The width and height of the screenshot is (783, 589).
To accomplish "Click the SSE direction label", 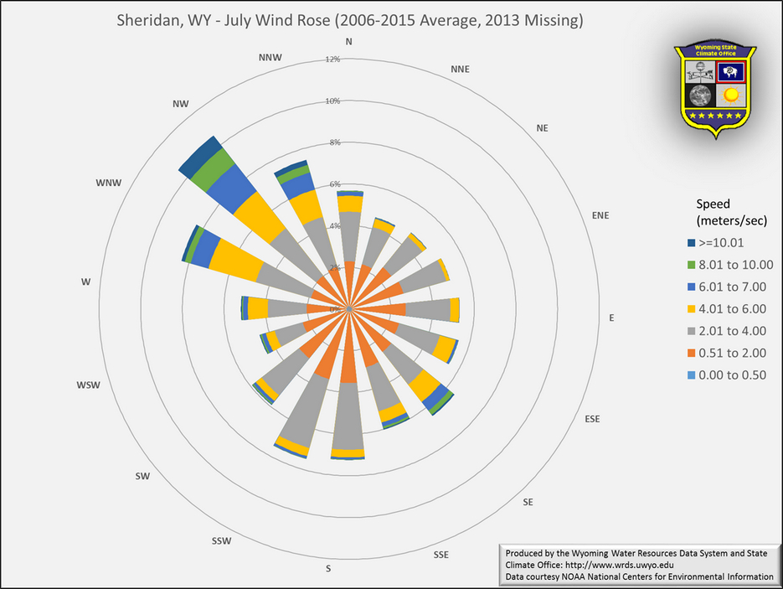I will click(x=441, y=555).
